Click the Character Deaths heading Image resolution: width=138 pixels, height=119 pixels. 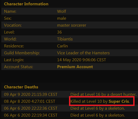click(21, 87)
